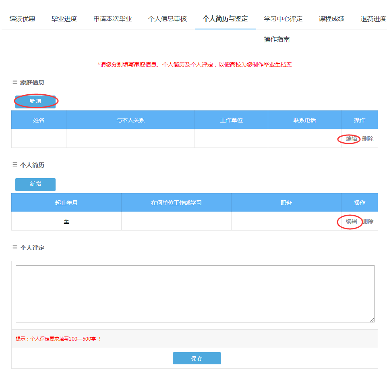
Task: Edit the 家庭信息 table row
Action: (351, 139)
